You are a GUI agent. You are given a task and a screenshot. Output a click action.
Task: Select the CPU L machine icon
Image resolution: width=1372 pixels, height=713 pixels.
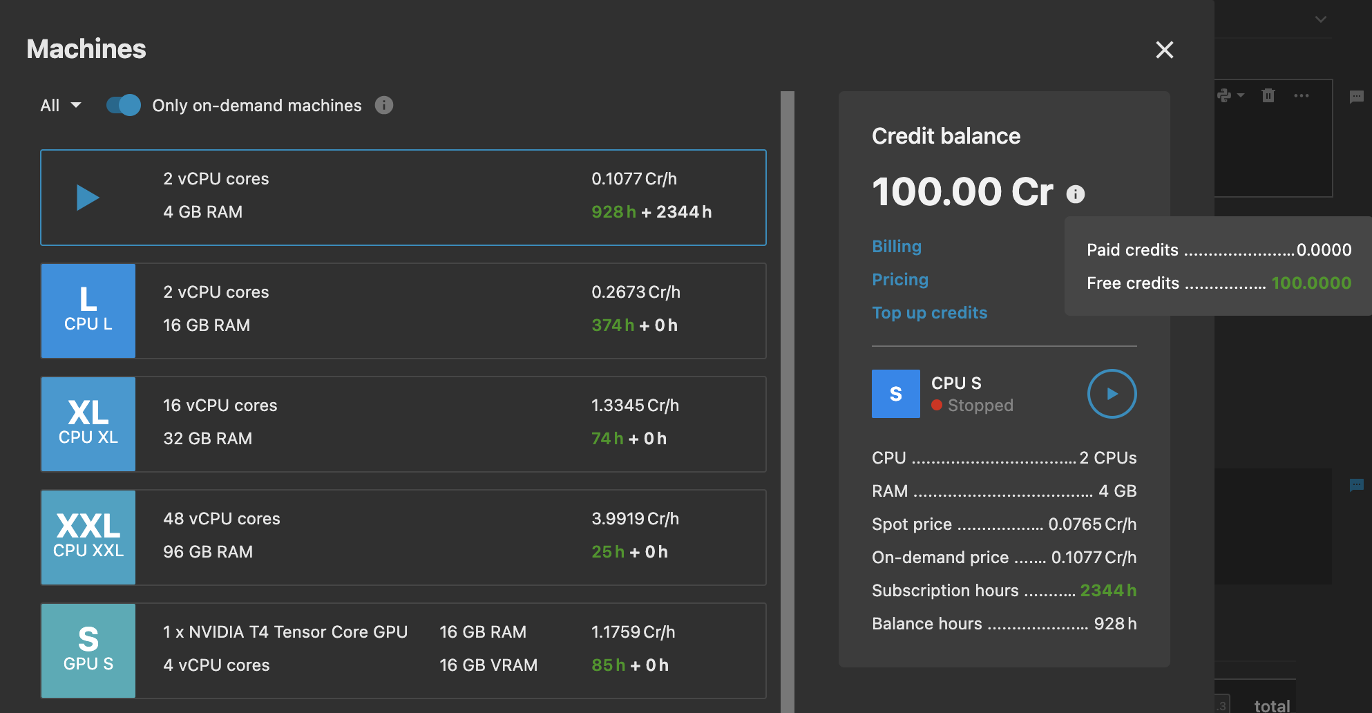click(x=88, y=310)
